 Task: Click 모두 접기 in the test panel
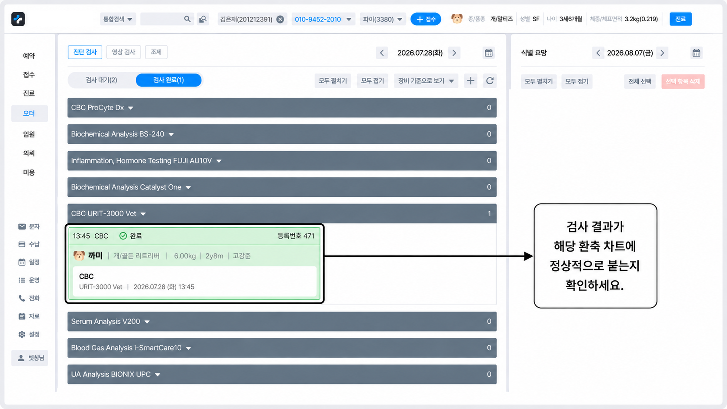point(373,81)
